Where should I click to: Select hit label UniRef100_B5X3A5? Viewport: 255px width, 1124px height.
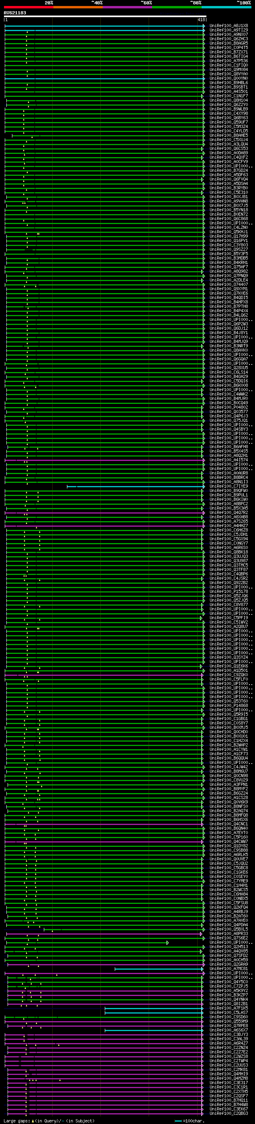(228, 508)
